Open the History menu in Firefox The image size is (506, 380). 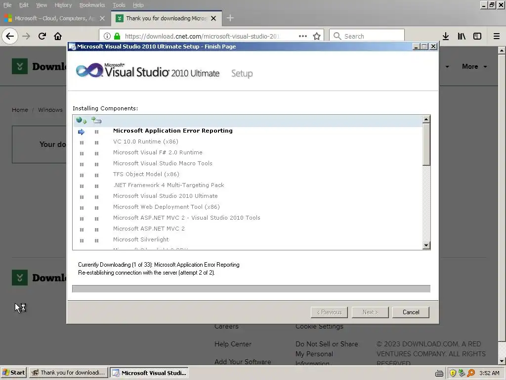pos(63,5)
